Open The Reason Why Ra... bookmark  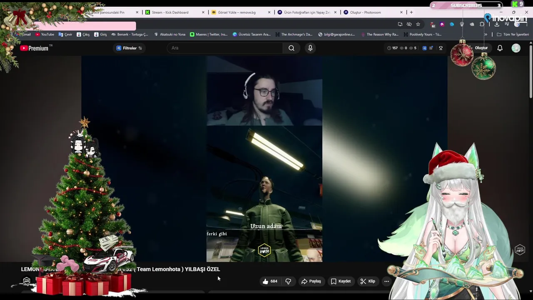379,35
